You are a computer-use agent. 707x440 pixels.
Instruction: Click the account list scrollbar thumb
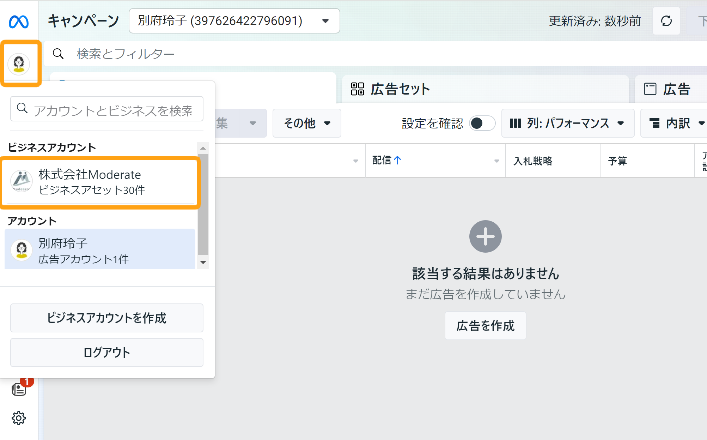[x=203, y=204]
